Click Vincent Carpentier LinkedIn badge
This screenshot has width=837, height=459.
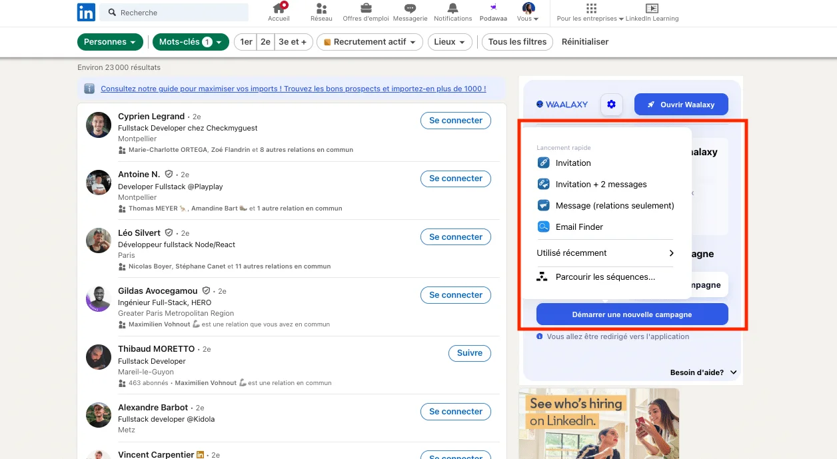pyautogui.click(x=200, y=455)
